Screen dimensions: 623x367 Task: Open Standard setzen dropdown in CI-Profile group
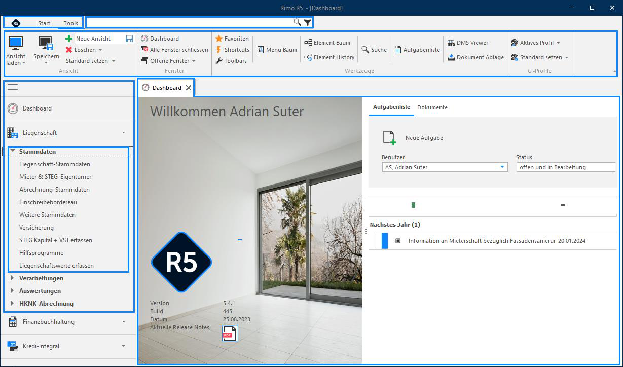(x=567, y=57)
